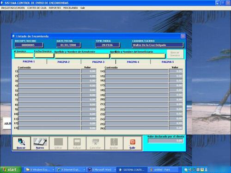Screen dimensions: 231x173
Task: Click the disabled Anular icon button
Action: pos(114,143)
